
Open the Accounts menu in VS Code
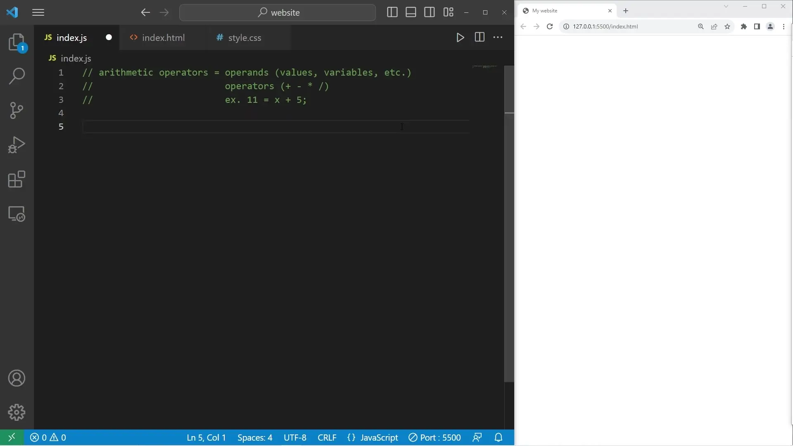point(17,378)
